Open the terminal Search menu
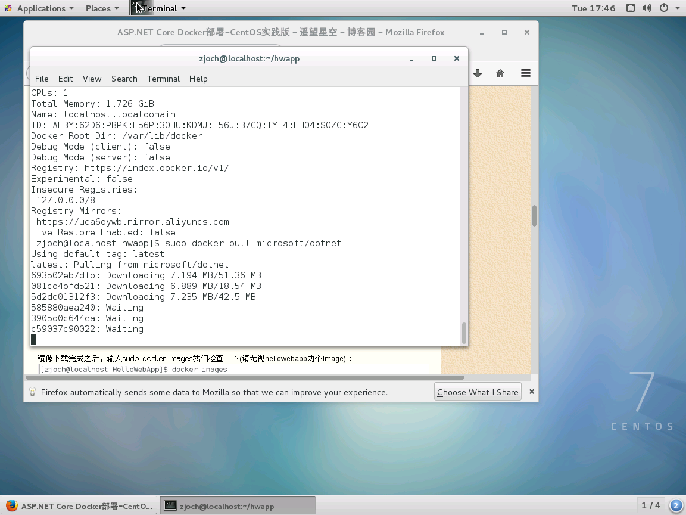The height and width of the screenshot is (515, 686). pos(124,79)
